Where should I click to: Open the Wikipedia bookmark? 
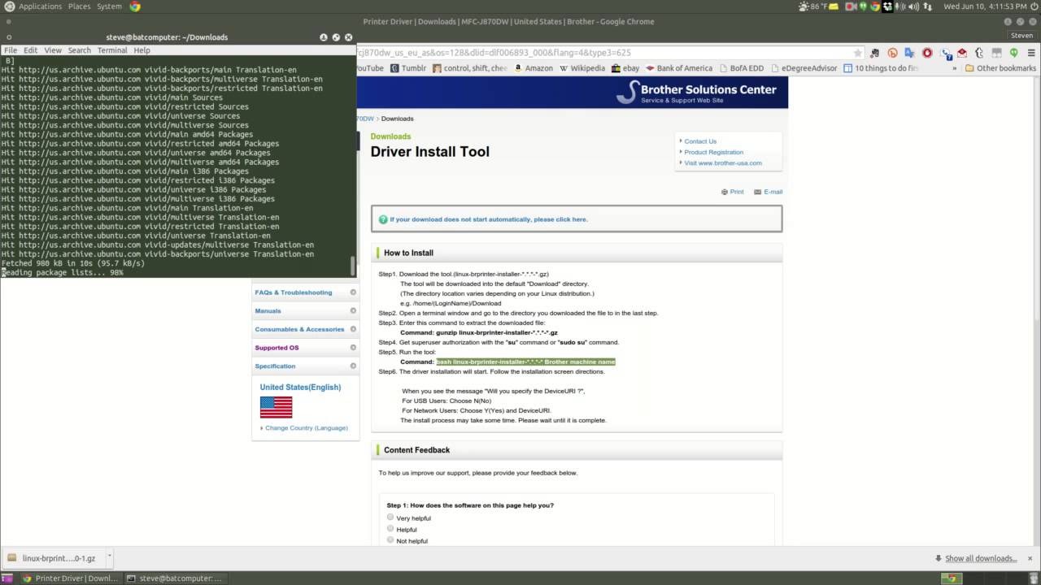click(582, 68)
